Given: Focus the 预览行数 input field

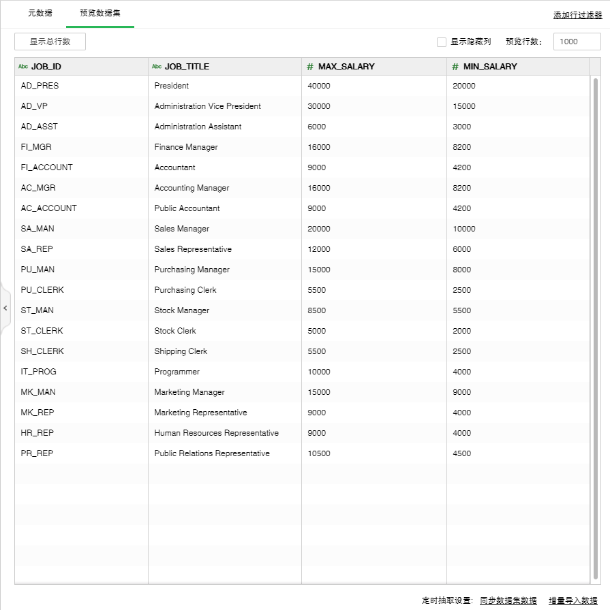Looking at the screenshot, I should [577, 42].
